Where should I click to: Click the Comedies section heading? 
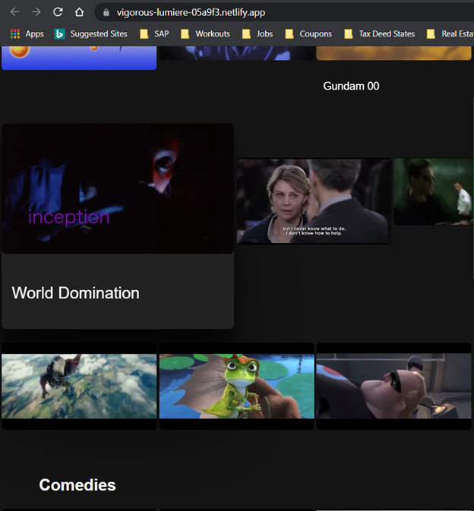click(x=77, y=485)
